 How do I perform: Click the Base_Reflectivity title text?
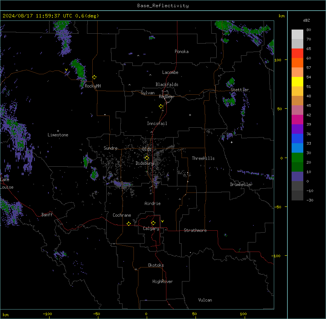coord(163,6)
